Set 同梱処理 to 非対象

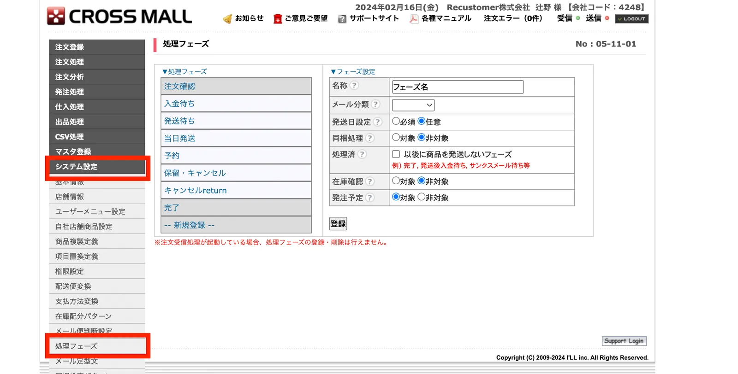pyautogui.click(x=421, y=137)
